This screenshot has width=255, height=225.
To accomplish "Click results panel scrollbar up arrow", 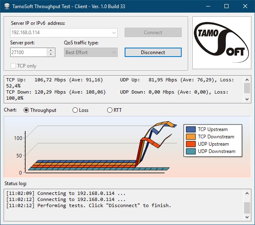I will (247, 80).
